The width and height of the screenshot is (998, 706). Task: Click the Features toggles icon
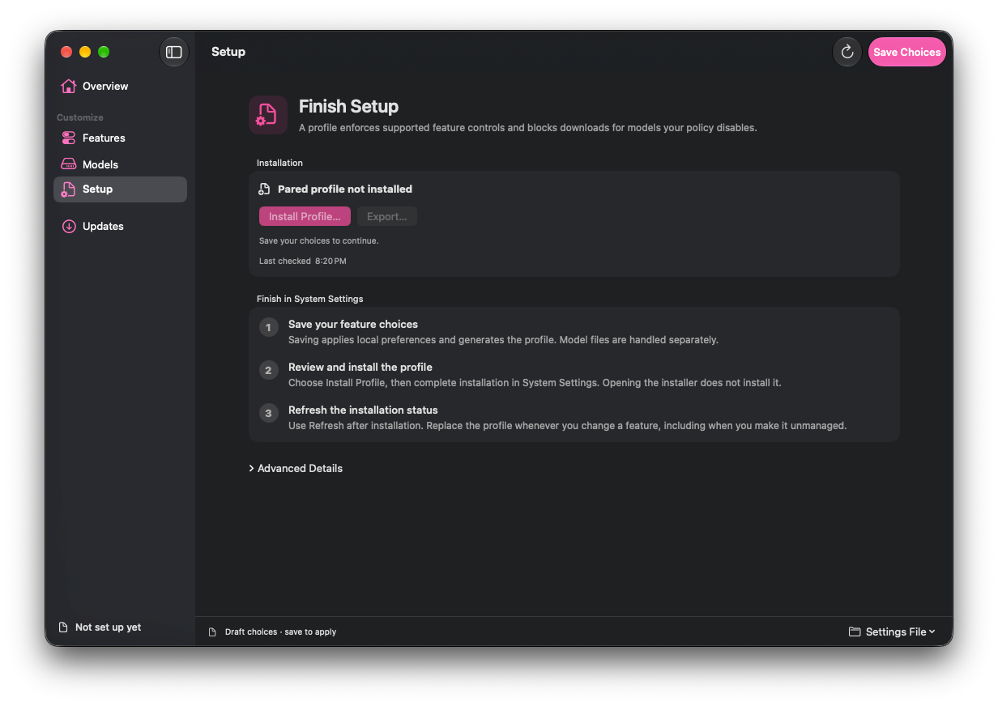[69, 138]
